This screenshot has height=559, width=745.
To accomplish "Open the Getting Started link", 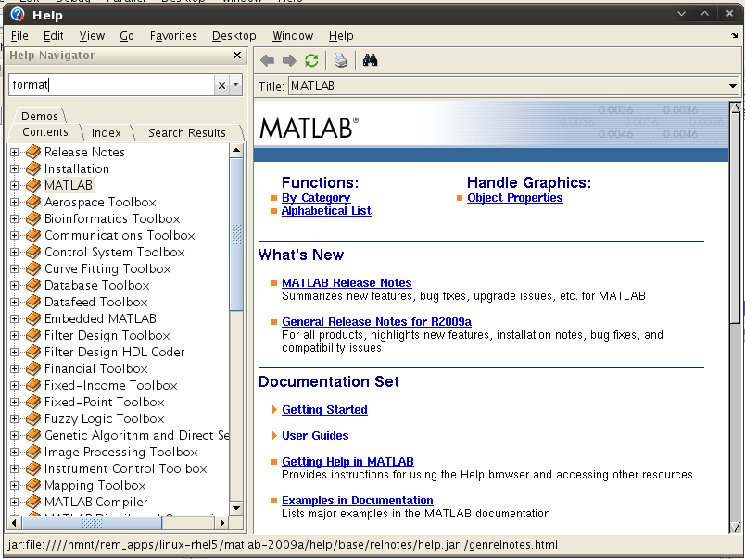I will coord(324,409).
